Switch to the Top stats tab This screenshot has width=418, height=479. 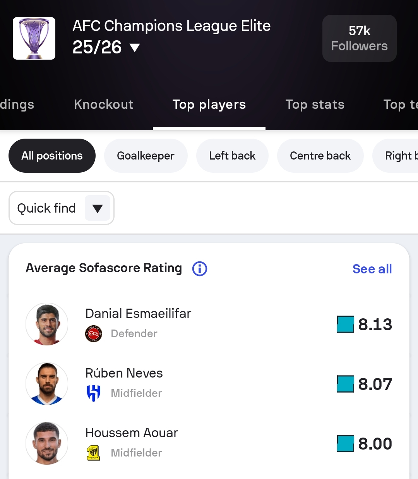tap(315, 105)
